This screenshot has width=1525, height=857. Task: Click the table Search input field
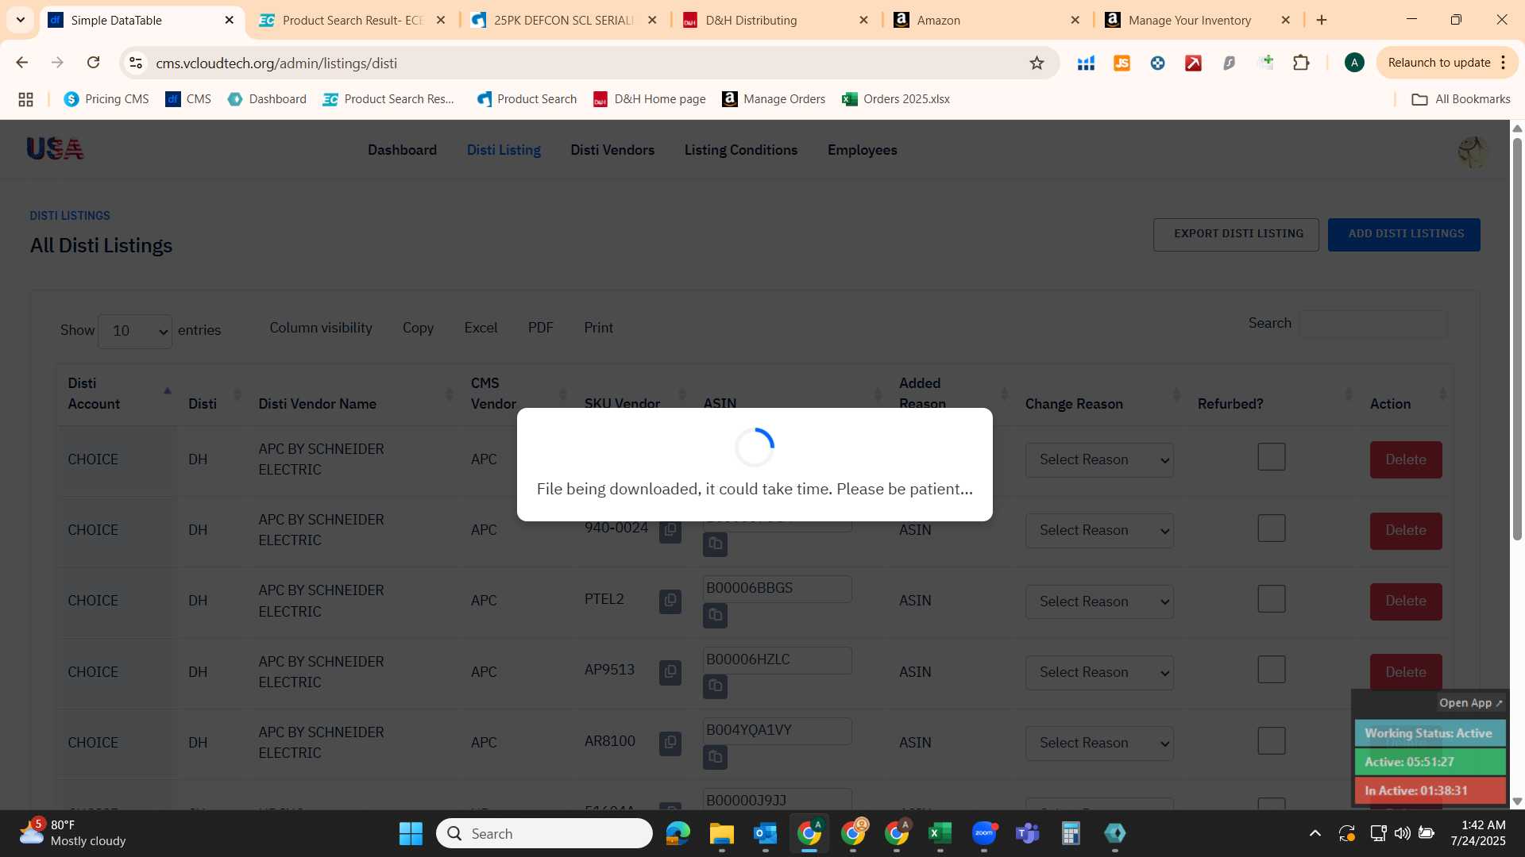(1373, 324)
